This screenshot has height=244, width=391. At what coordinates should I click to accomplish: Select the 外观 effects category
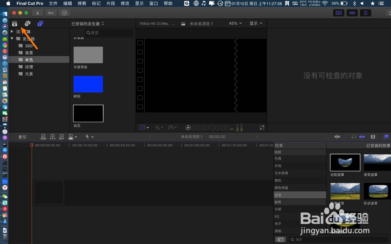[x=300, y=166]
